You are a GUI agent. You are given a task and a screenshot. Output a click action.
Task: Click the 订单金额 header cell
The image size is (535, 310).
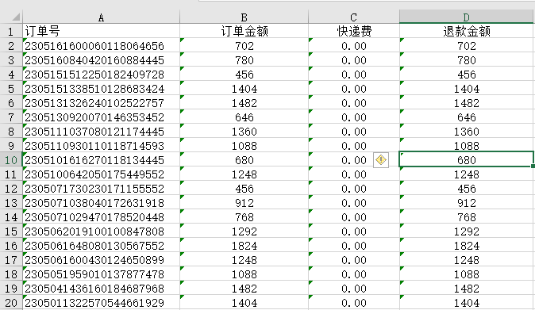click(244, 31)
